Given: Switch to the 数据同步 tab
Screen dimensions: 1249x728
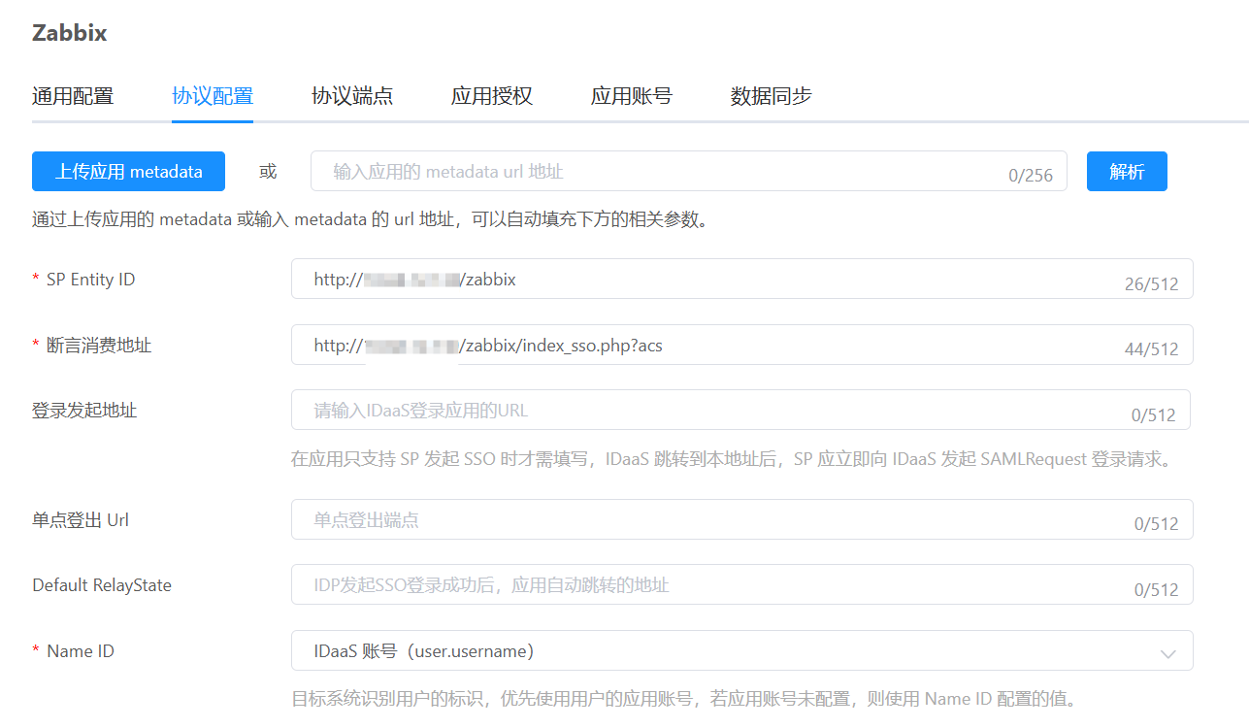Looking at the screenshot, I should pos(772,96).
